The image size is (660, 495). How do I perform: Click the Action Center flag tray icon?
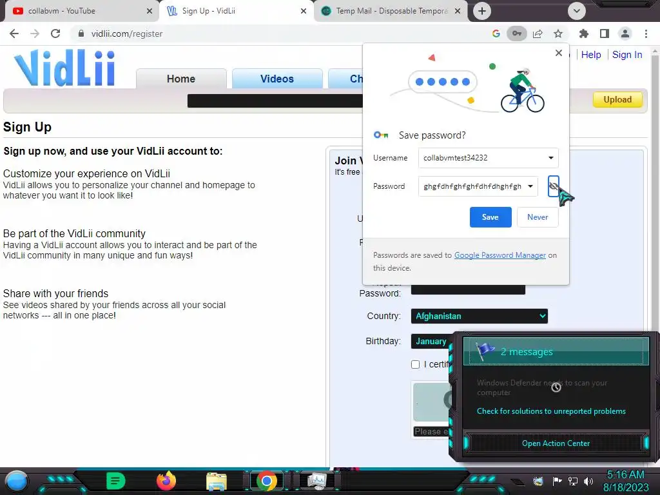tap(557, 481)
